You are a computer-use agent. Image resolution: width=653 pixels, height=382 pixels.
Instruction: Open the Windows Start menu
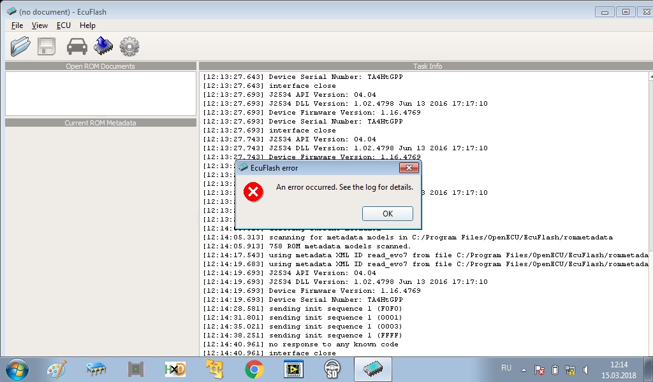(x=17, y=369)
